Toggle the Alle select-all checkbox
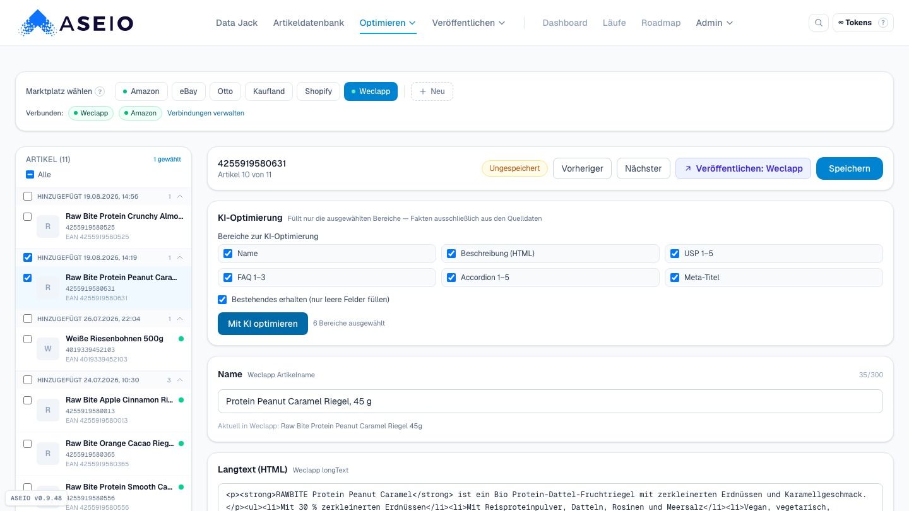909x511 pixels. coord(30,175)
